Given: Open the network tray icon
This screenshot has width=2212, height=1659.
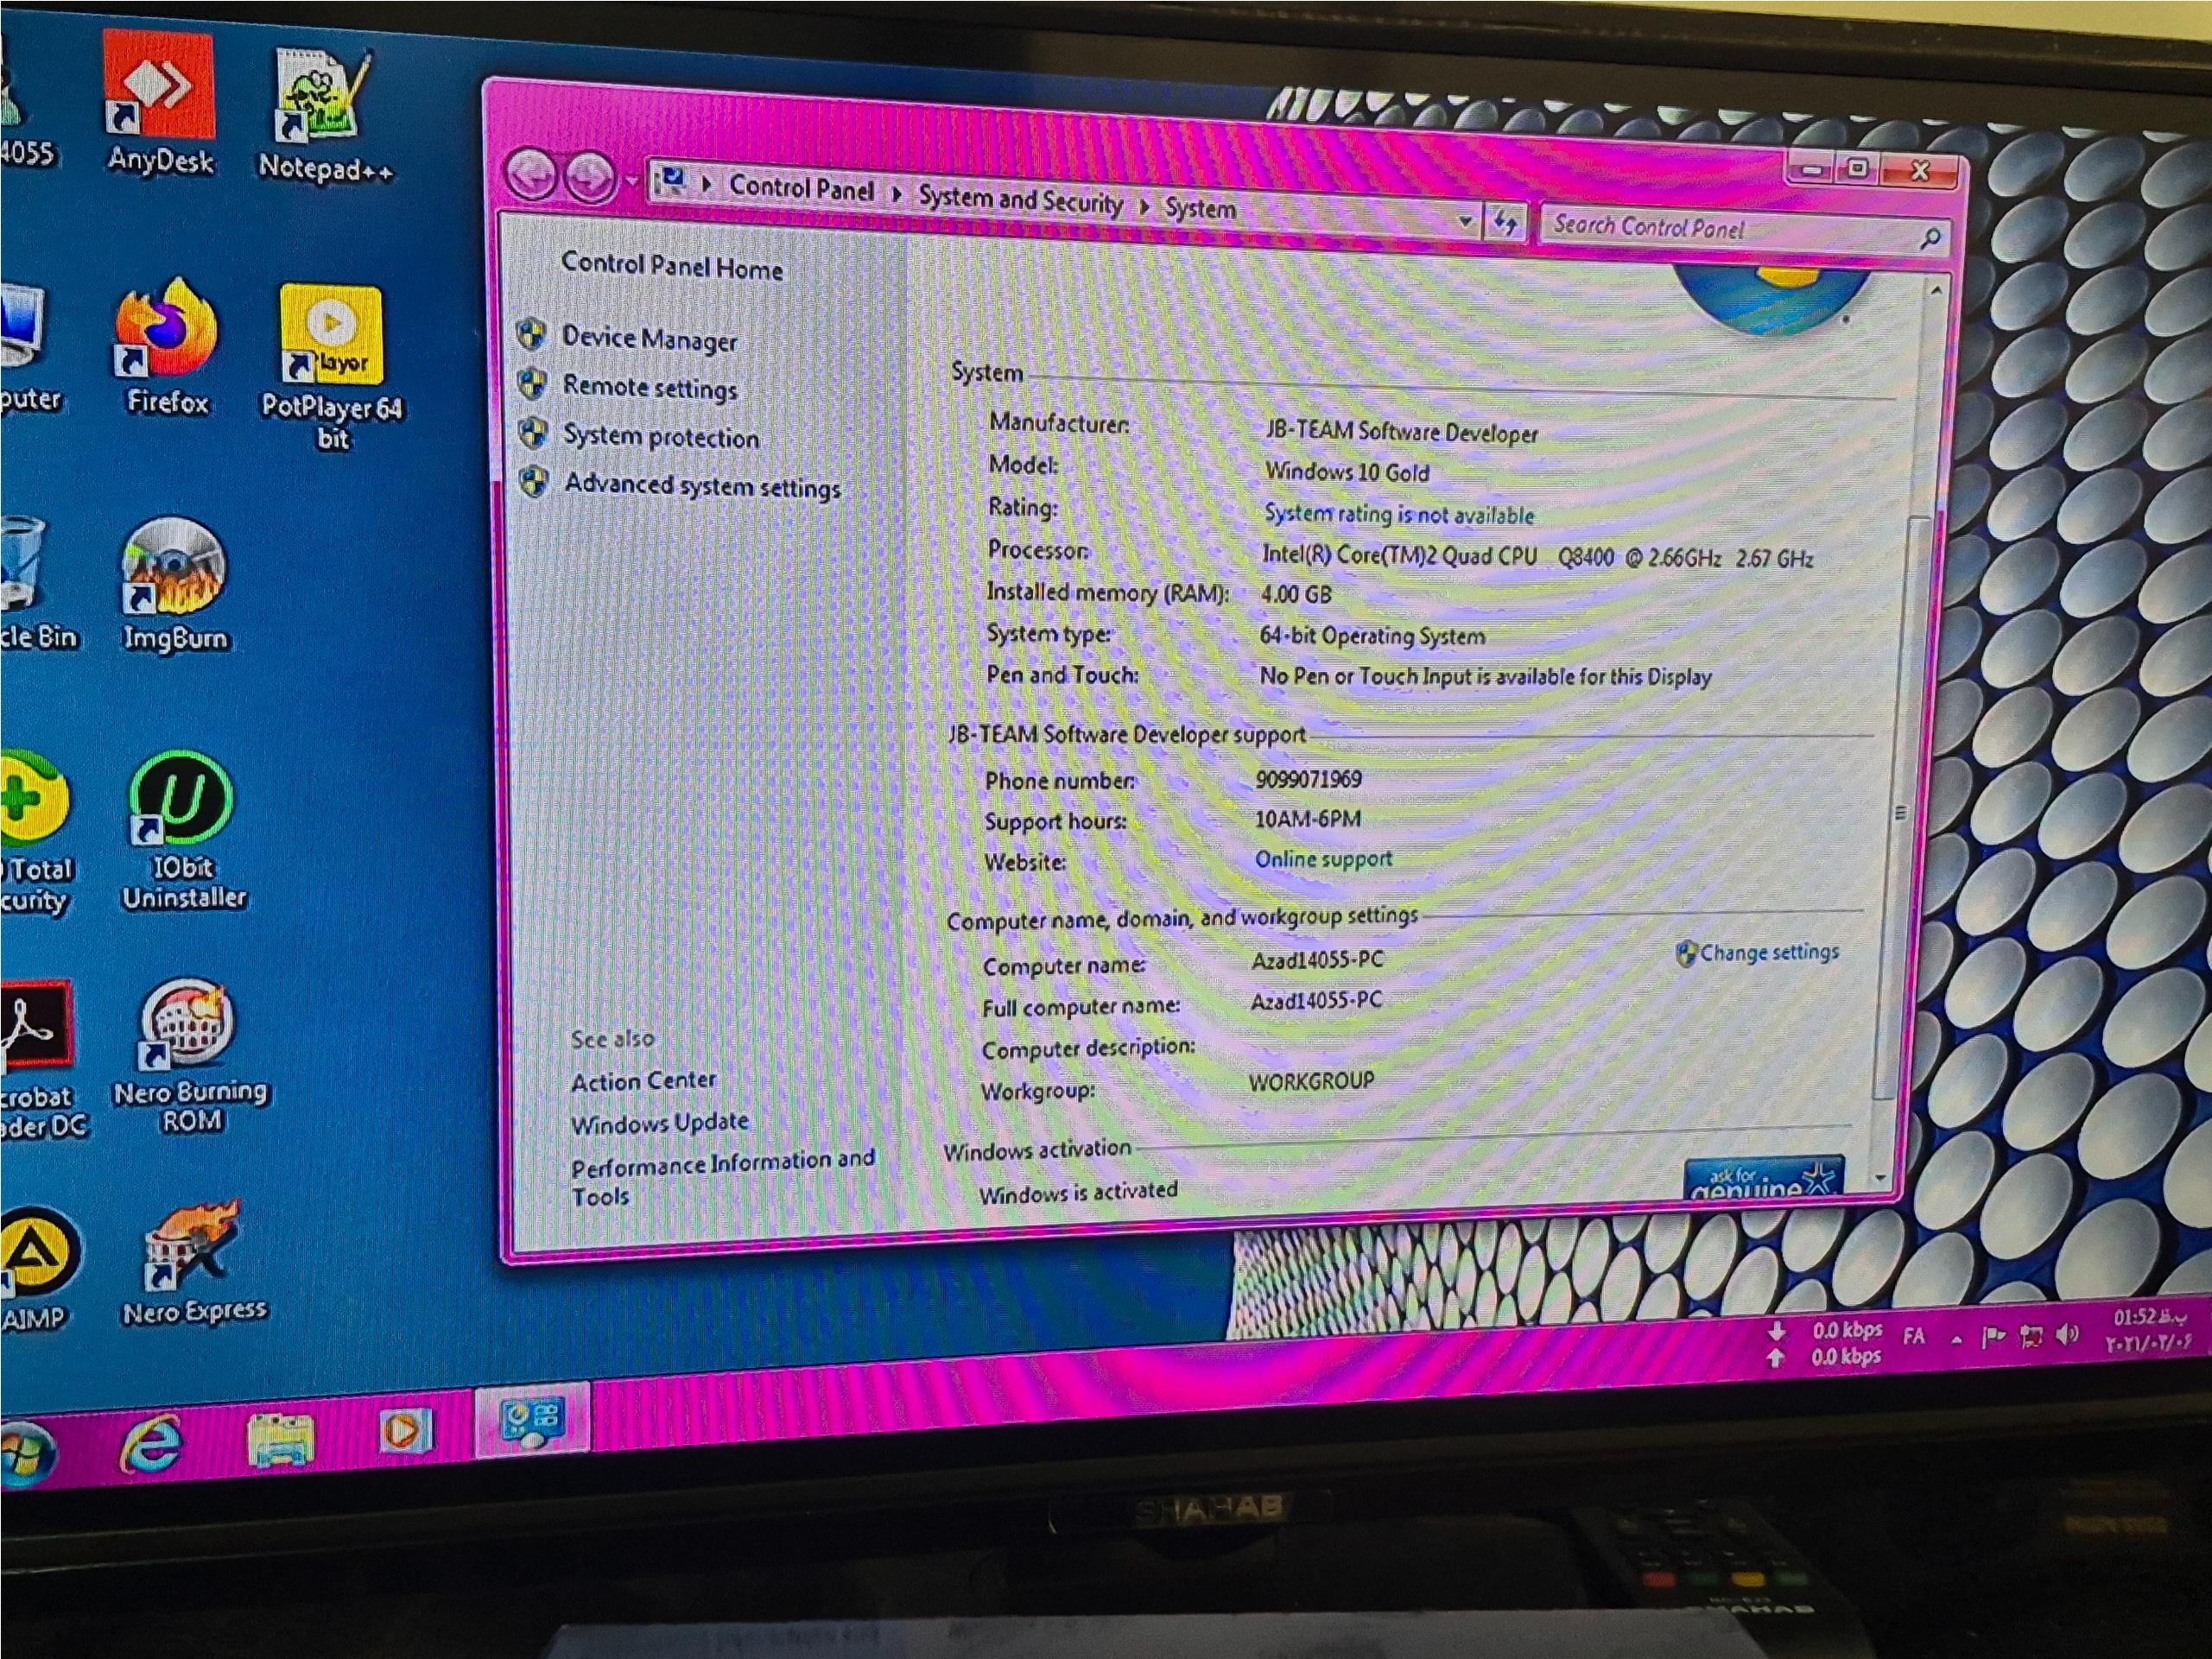Looking at the screenshot, I should 2030,1336.
